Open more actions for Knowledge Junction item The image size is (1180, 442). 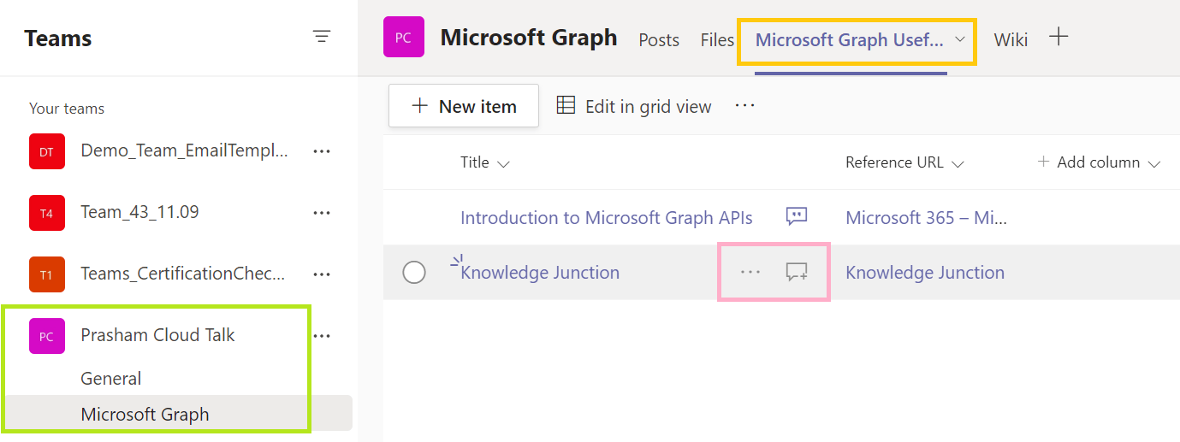tap(750, 272)
